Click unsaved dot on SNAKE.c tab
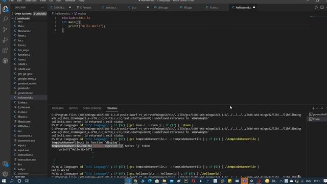Image resolution: width=327 pixels, height=184 pixels. click(70, 7)
